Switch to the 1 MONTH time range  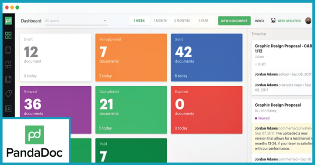[x=161, y=21]
